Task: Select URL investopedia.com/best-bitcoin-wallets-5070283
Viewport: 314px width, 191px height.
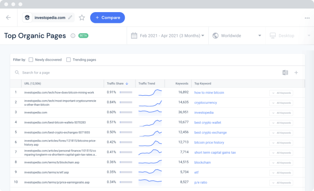Action: click(55, 122)
